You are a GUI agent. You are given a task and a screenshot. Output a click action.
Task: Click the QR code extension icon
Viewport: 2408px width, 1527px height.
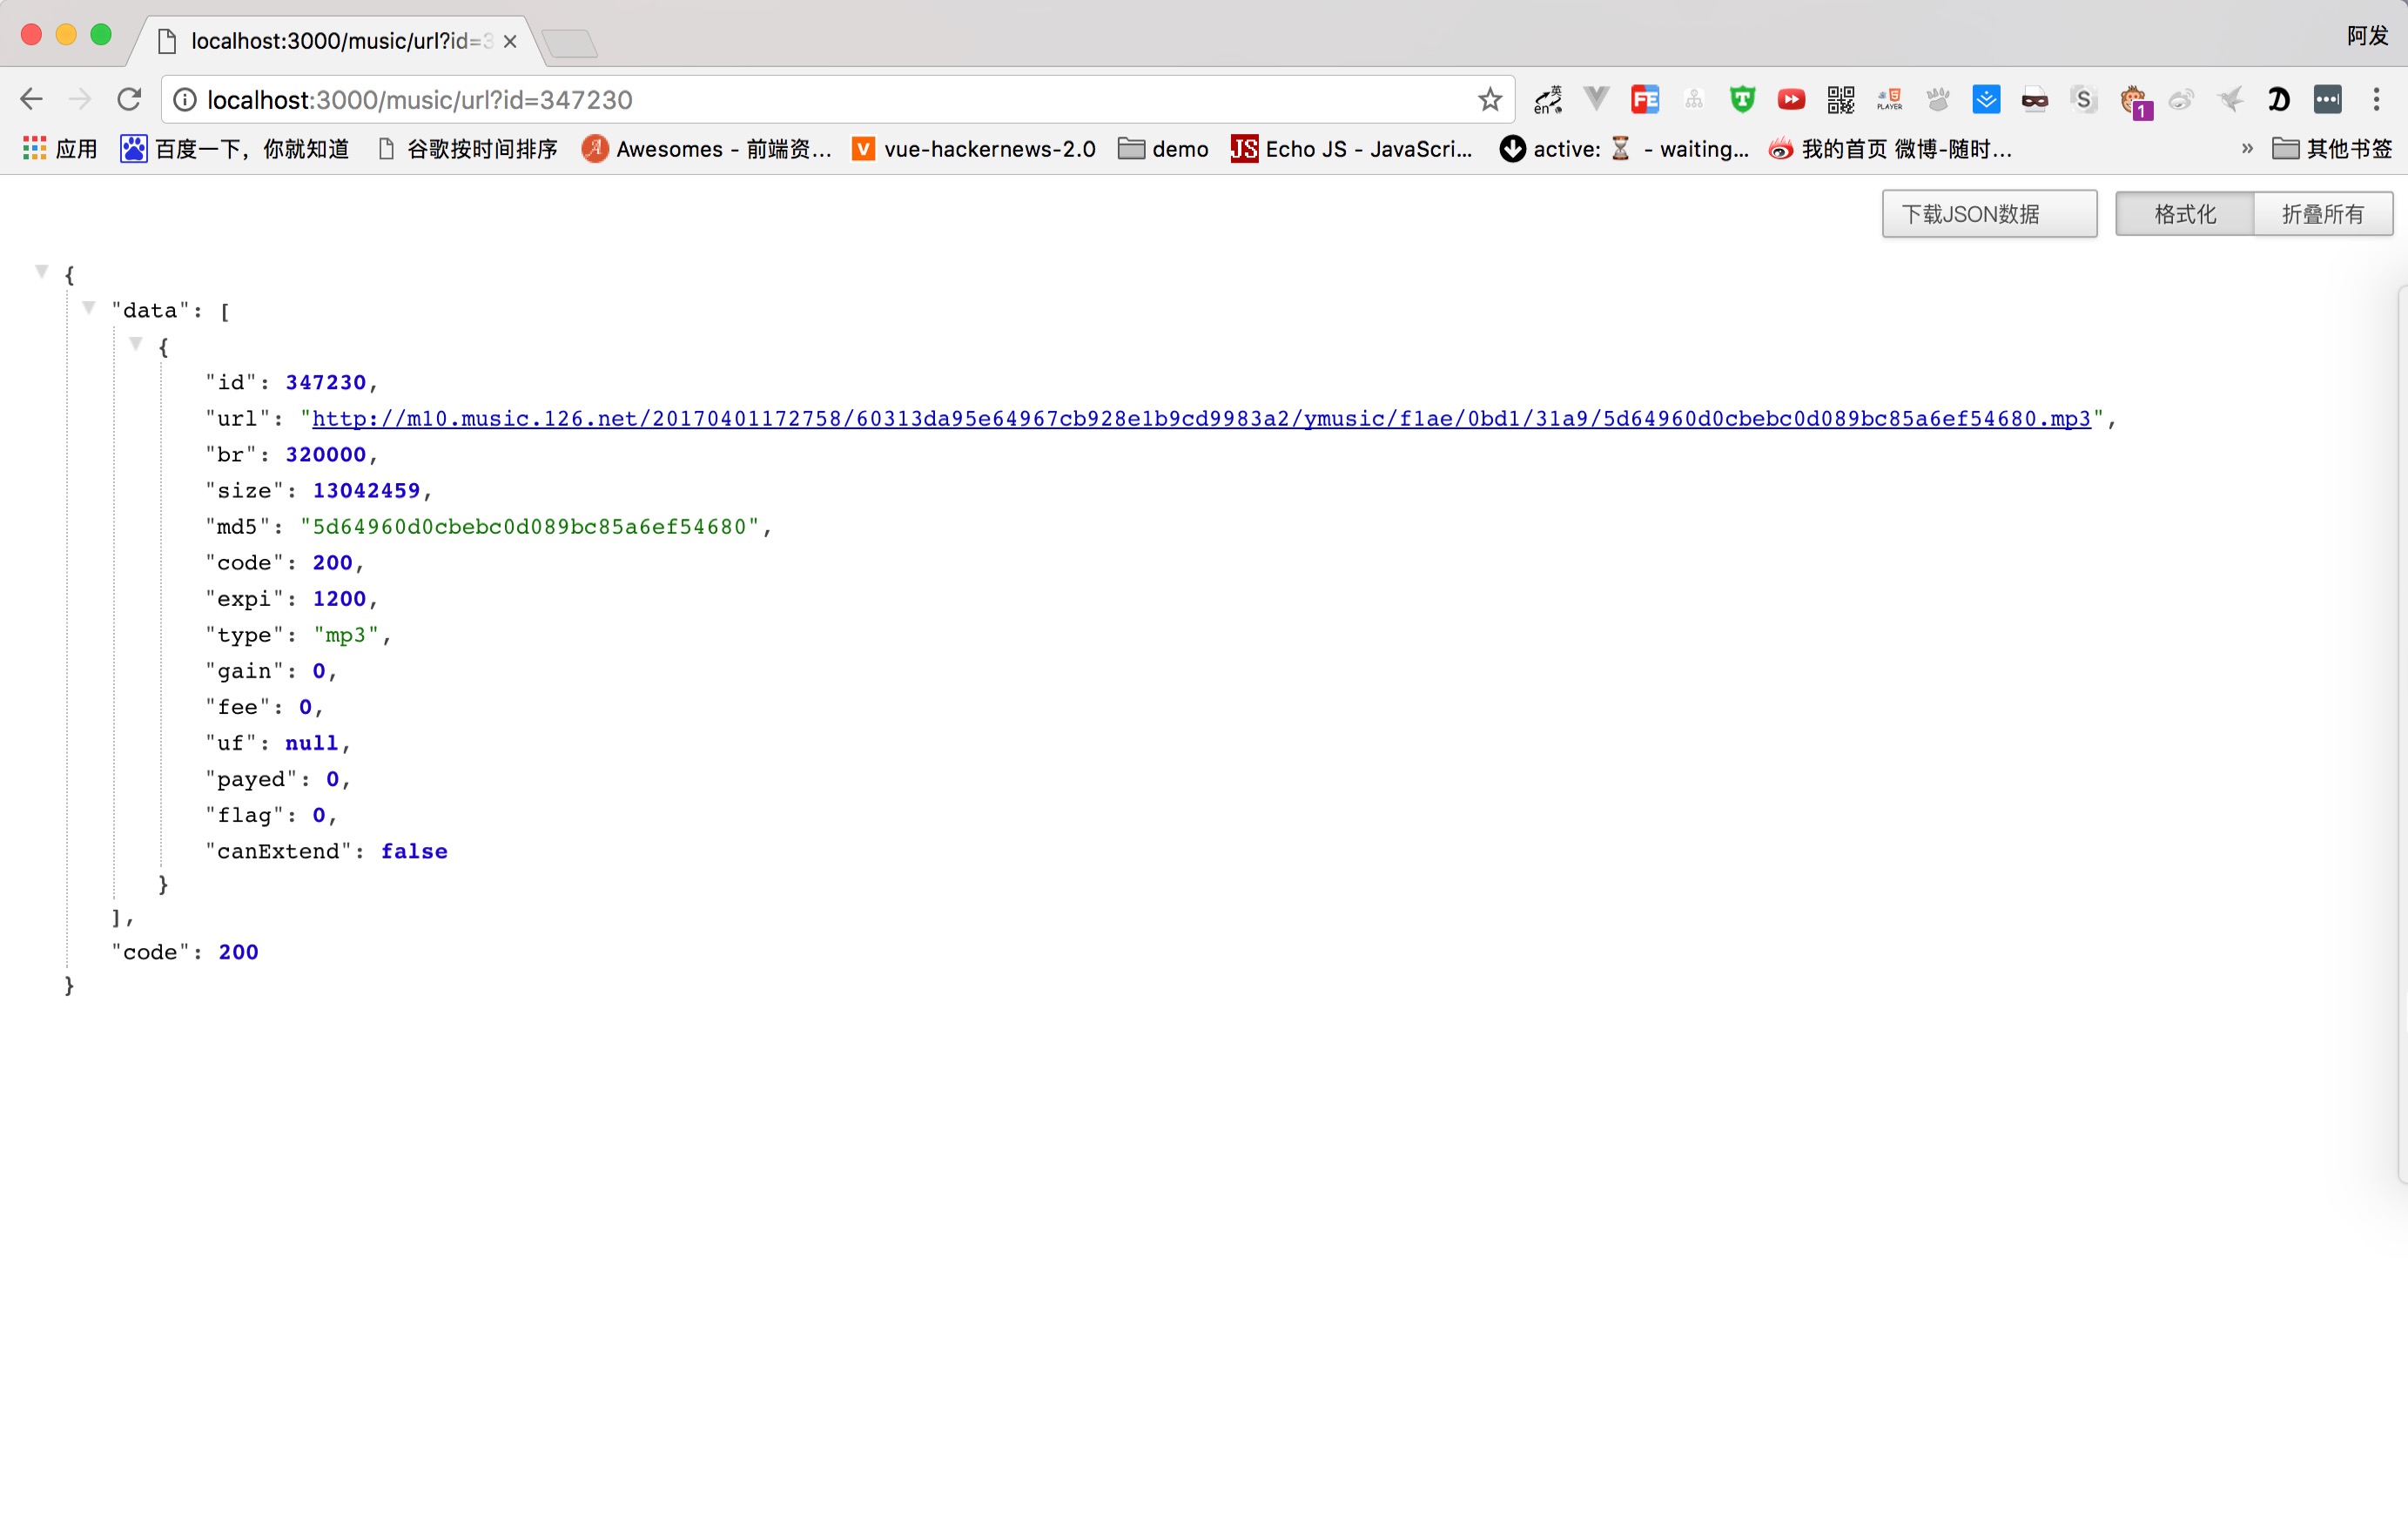1840,99
